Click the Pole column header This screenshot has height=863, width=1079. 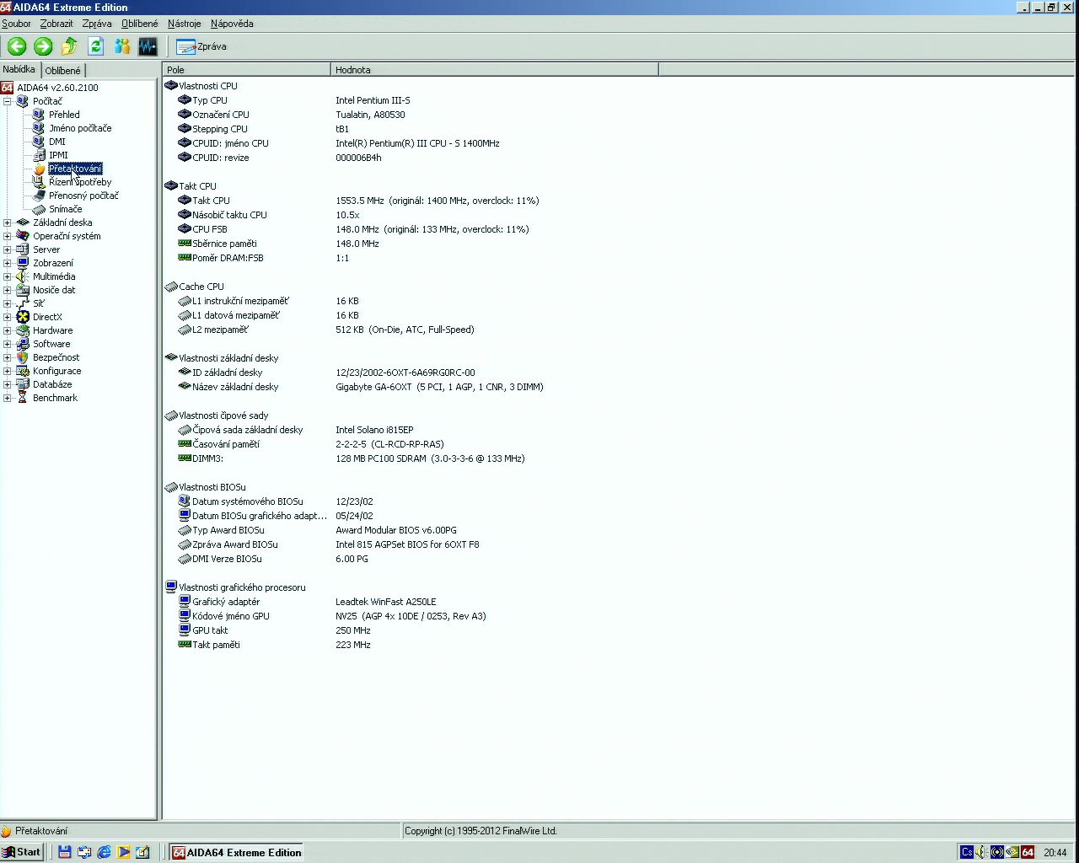(x=246, y=70)
